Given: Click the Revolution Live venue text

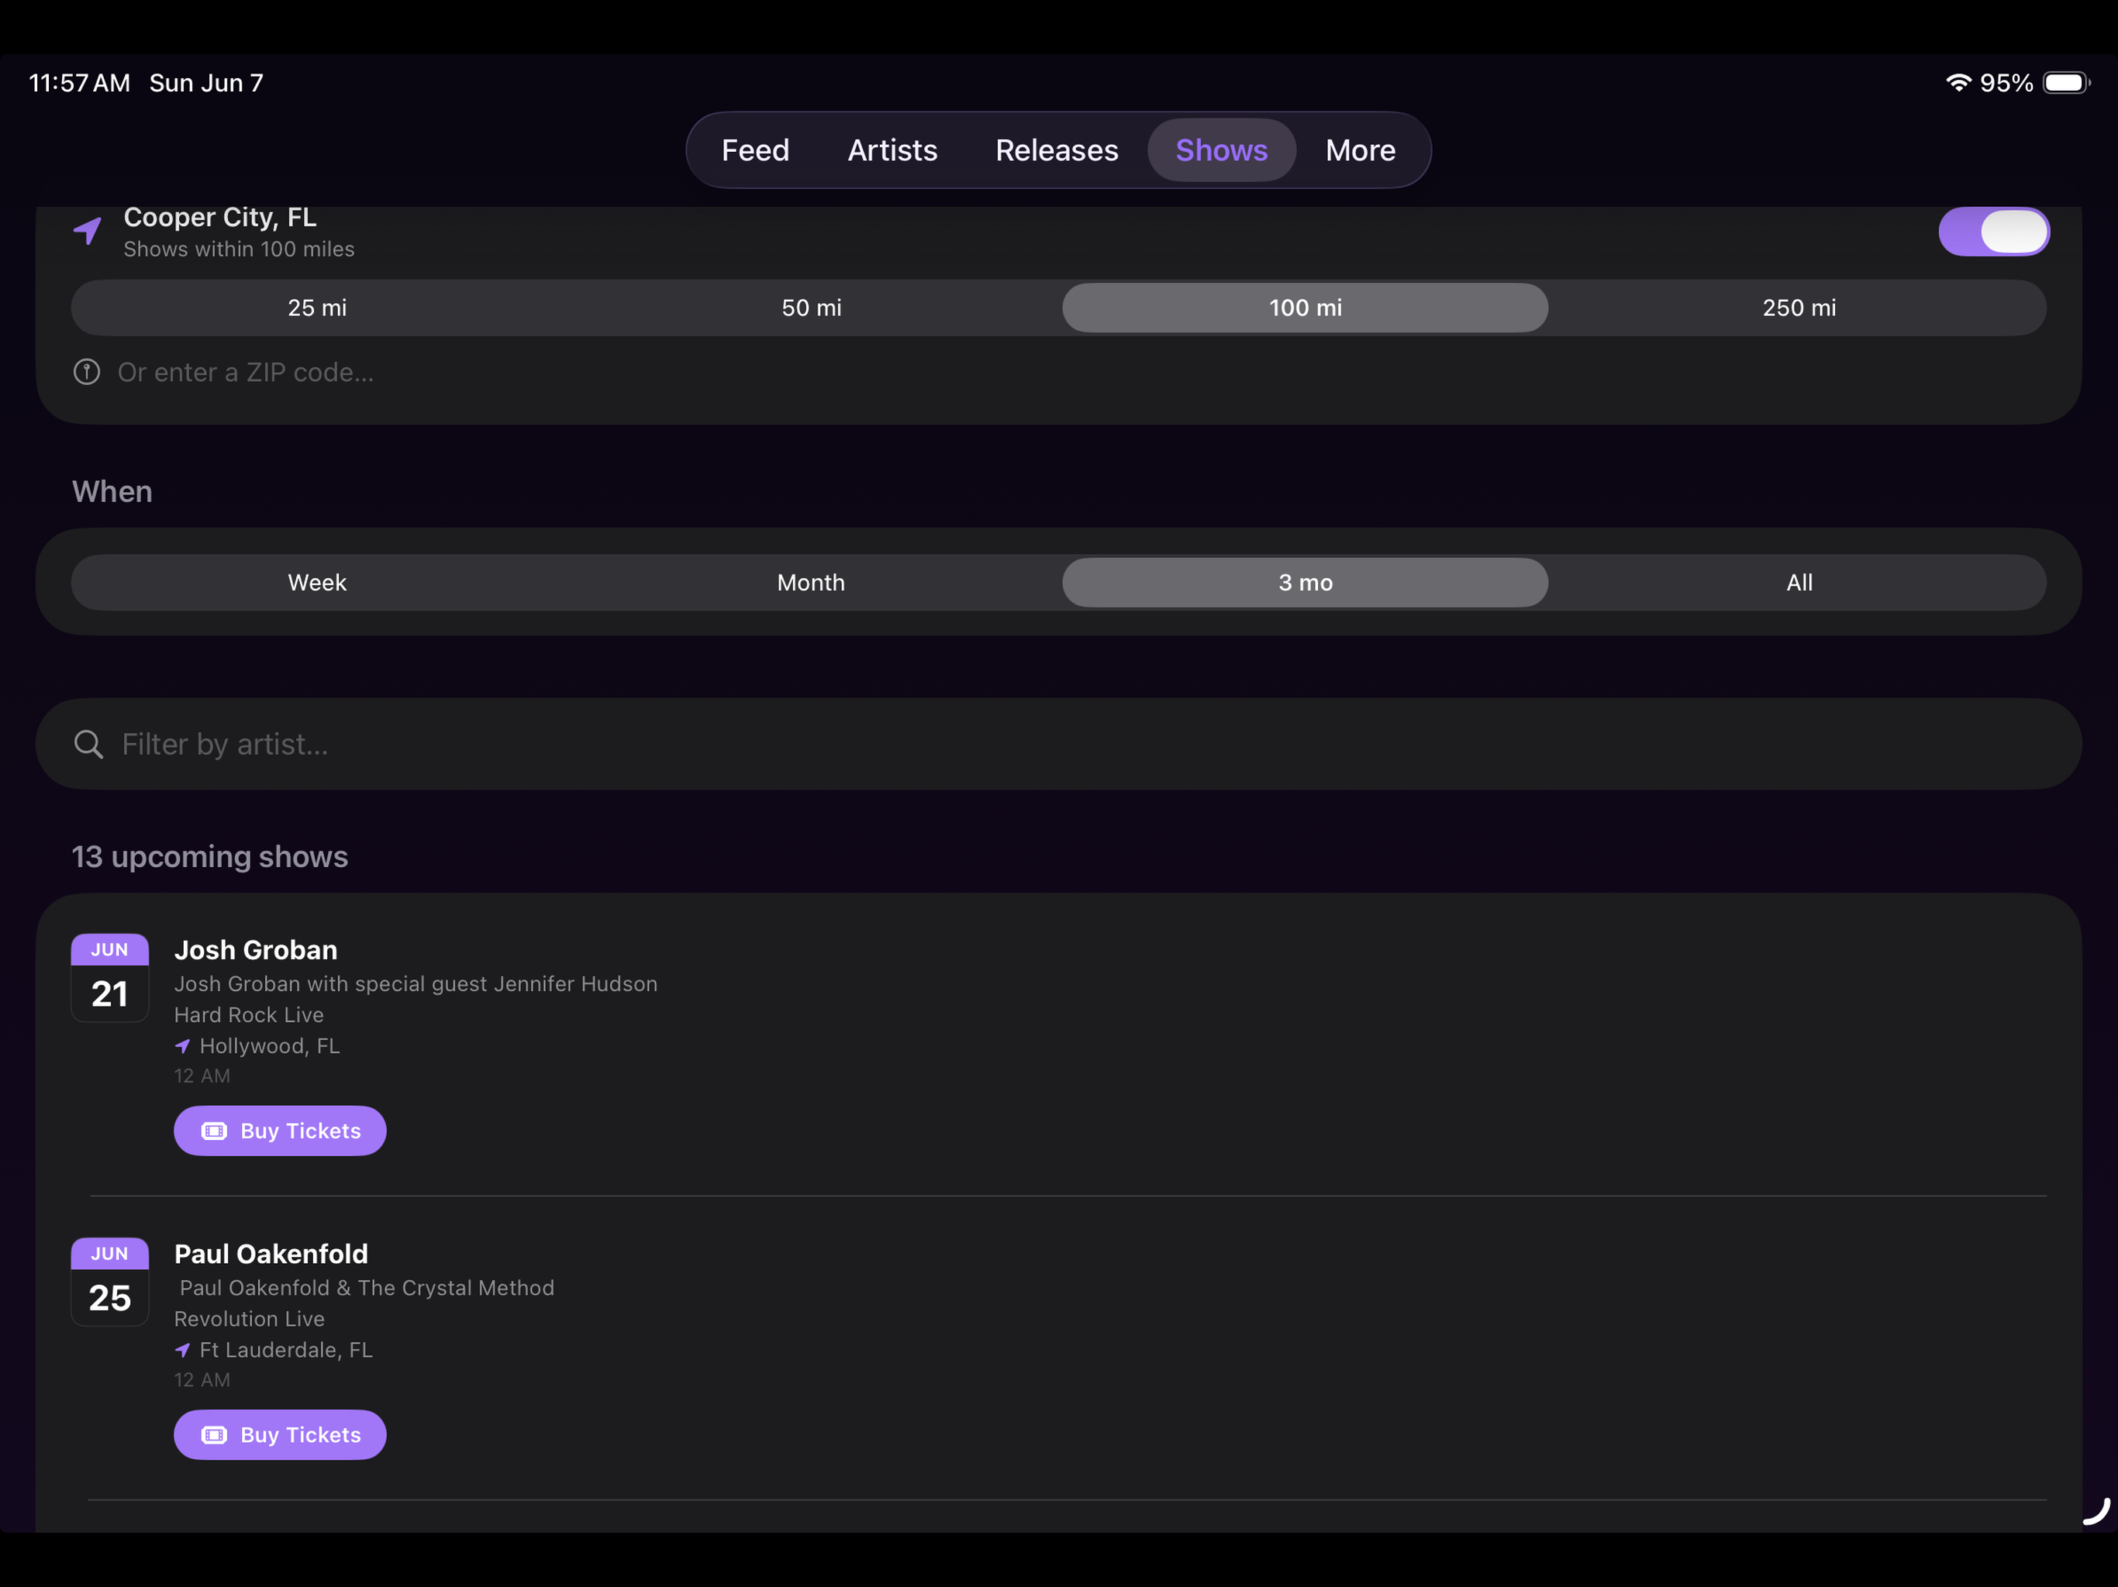Looking at the screenshot, I should click(249, 1318).
